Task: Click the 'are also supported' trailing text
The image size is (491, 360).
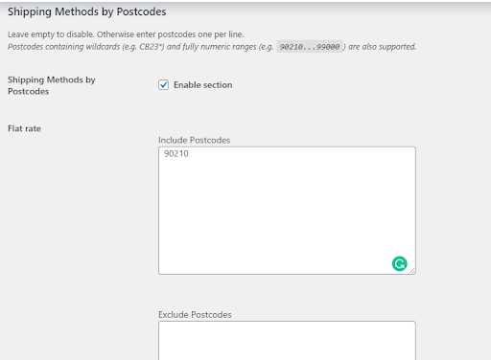Action: click(x=382, y=47)
